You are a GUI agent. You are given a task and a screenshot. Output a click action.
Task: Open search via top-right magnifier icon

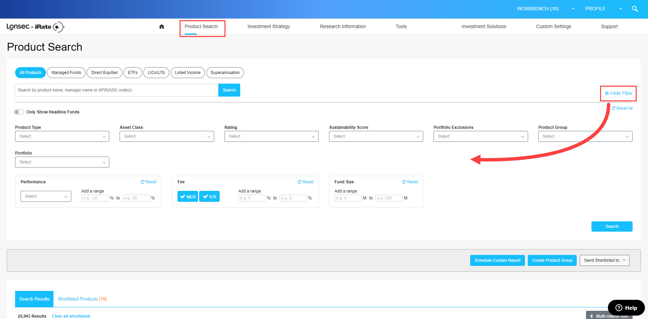tap(635, 9)
